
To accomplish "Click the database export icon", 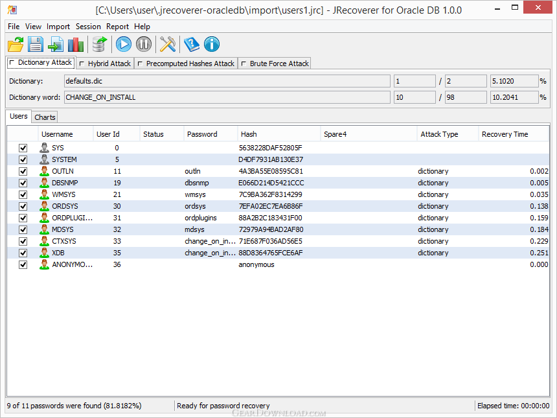I will tap(100, 44).
